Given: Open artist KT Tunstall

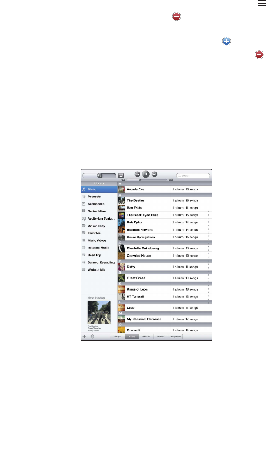Looking at the screenshot, I should coord(164,297).
